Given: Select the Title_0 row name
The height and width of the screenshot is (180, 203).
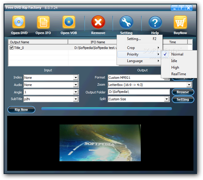Looking at the screenshot, I should pos(19,48).
